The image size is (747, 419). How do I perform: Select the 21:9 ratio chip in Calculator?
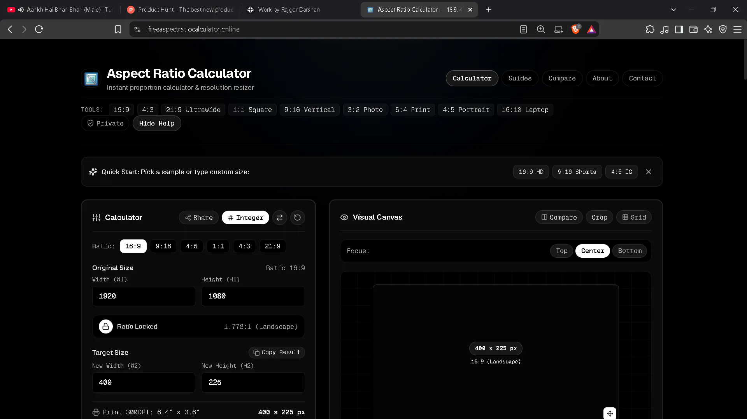[x=273, y=246]
